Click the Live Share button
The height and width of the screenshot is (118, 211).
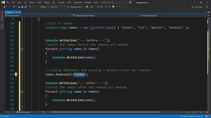pyautogui.click(x=197, y=7)
